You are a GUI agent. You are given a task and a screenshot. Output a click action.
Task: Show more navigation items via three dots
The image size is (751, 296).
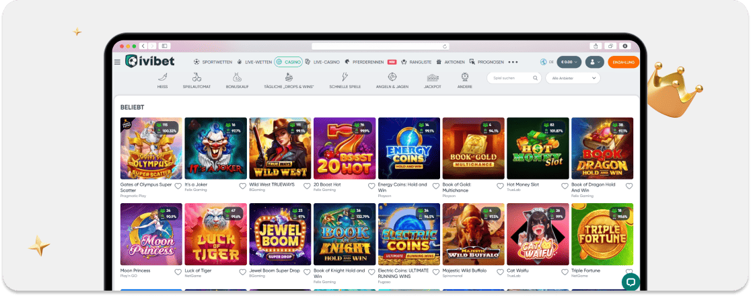513,62
